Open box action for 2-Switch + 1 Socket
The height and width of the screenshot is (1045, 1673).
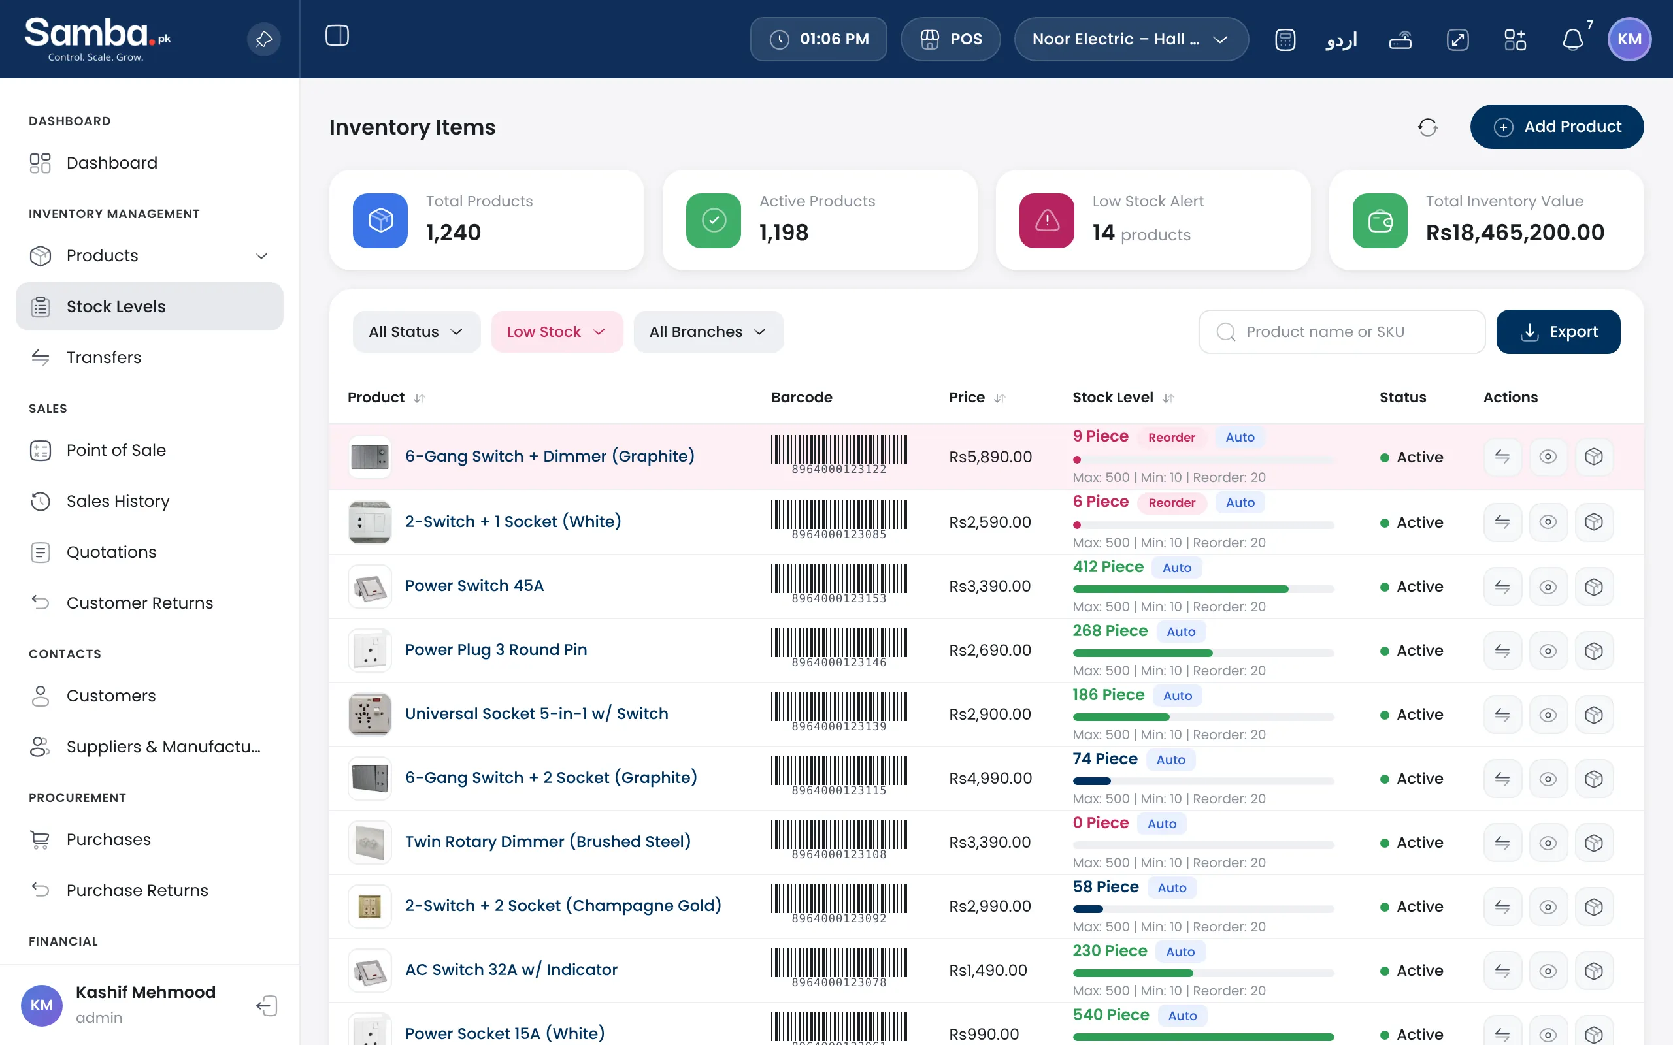tap(1593, 522)
